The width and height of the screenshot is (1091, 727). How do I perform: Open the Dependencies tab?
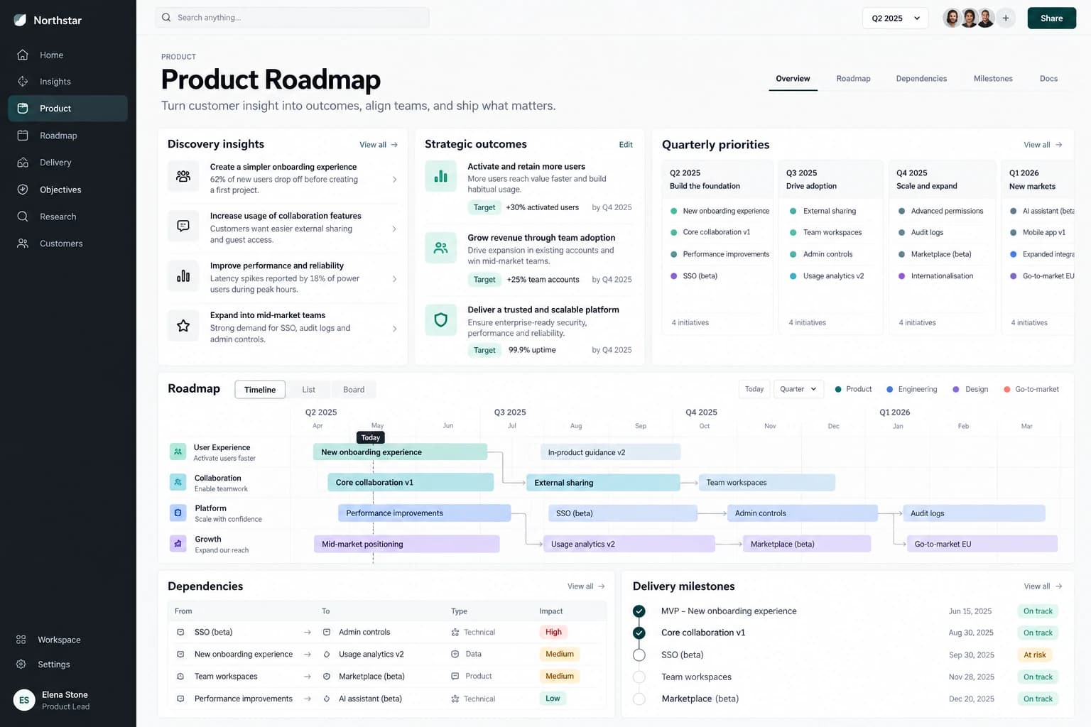point(921,79)
